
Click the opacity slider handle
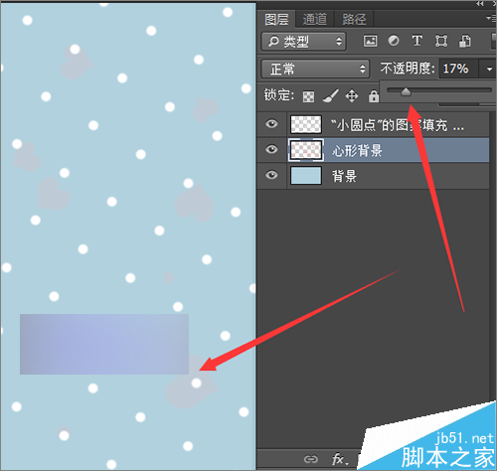406,91
